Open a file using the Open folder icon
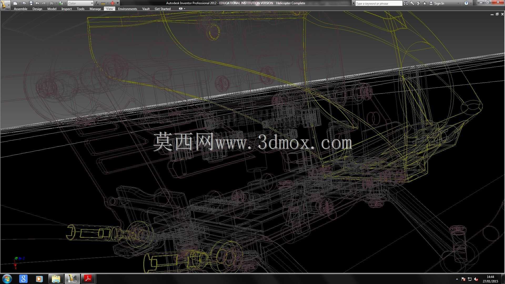This screenshot has width=505, height=284. [24, 3]
